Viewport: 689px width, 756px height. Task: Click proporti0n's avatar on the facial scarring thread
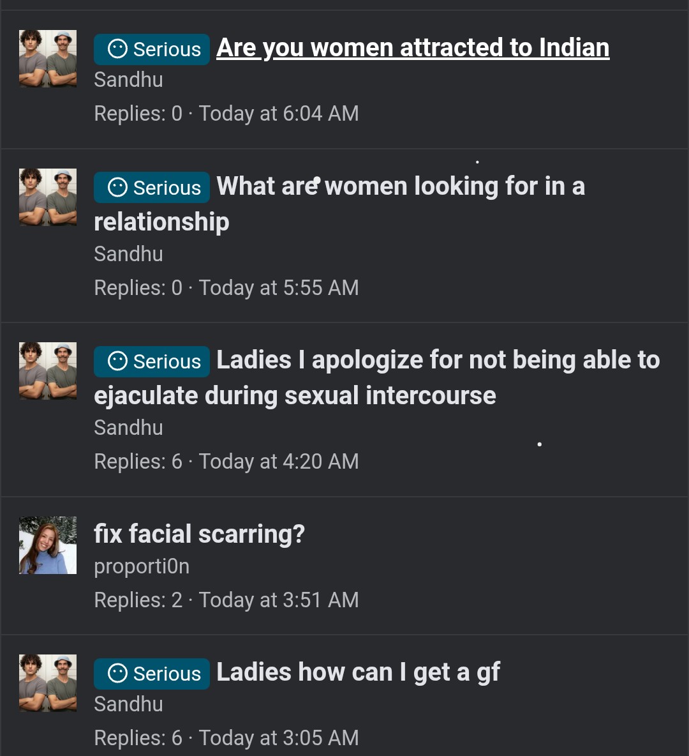tap(48, 545)
